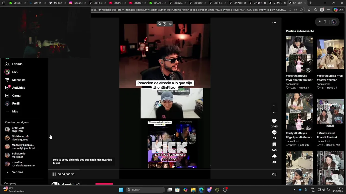The image size is (346, 194).
Task: Open weather widget showing 19°C
Action: tap(14, 190)
